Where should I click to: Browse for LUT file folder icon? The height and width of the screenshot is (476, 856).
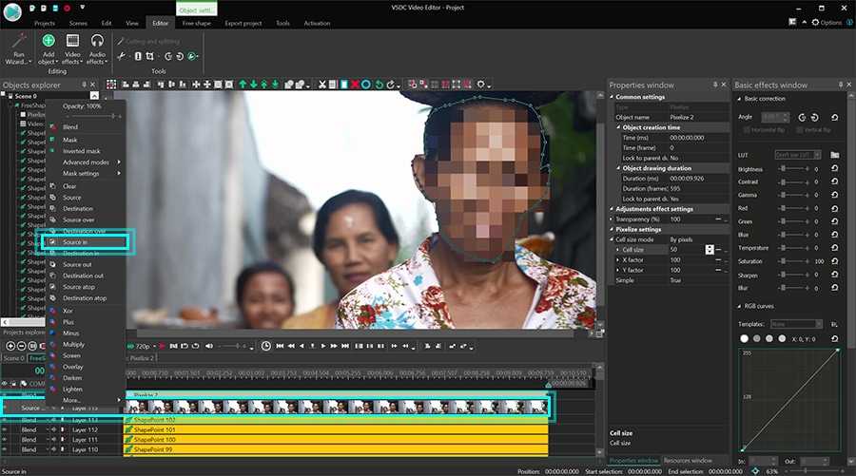pyautogui.click(x=834, y=155)
